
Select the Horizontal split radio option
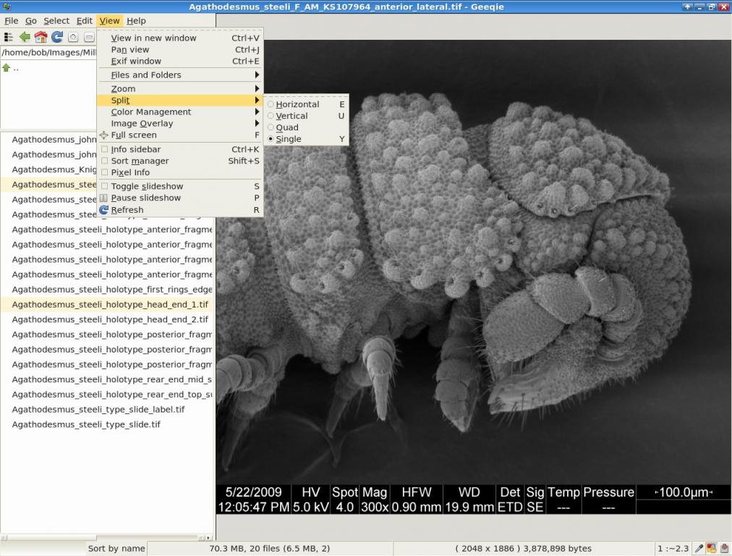[x=271, y=104]
